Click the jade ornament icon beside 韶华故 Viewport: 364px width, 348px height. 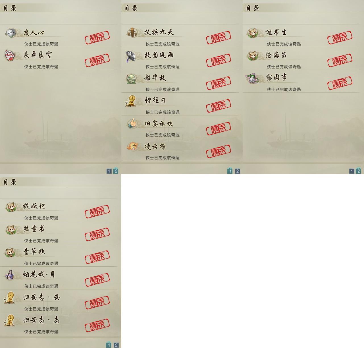click(132, 78)
